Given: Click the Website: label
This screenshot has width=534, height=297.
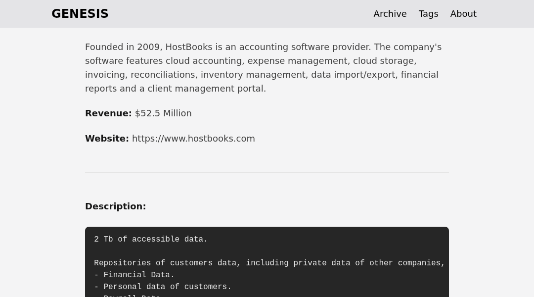Looking at the screenshot, I should click(107, 139).
